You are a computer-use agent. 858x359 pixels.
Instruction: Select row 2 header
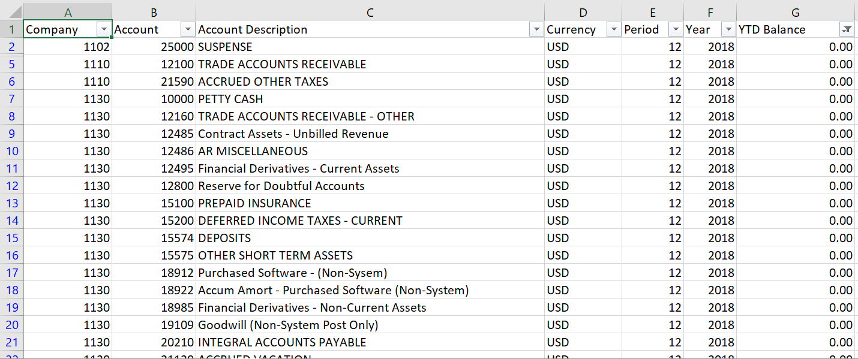point(11,47)
